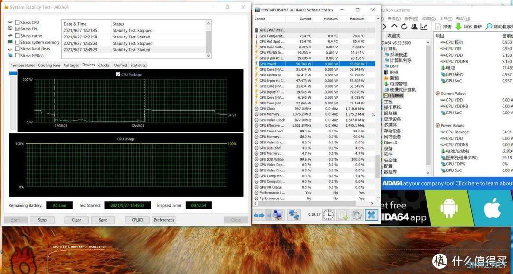The image size is (513, 274).
Task: Enable Stress cache checkbox
Action: coord(18,36)
